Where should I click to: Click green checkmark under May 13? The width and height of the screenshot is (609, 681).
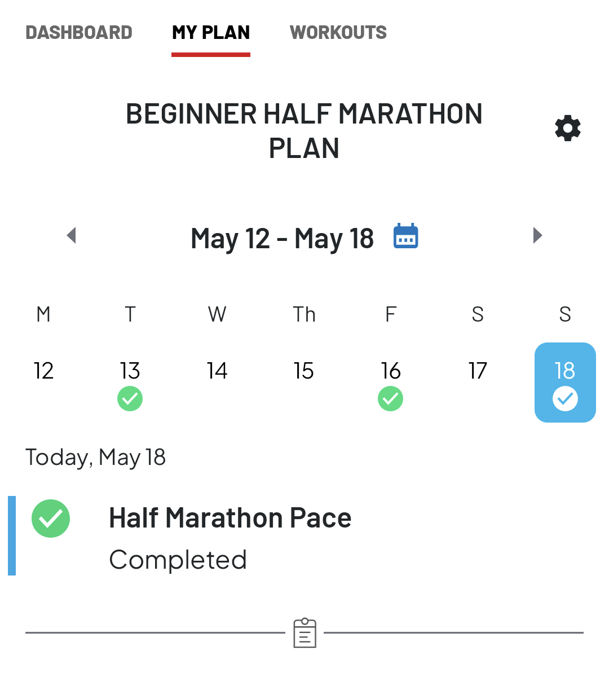pos(130,399)
